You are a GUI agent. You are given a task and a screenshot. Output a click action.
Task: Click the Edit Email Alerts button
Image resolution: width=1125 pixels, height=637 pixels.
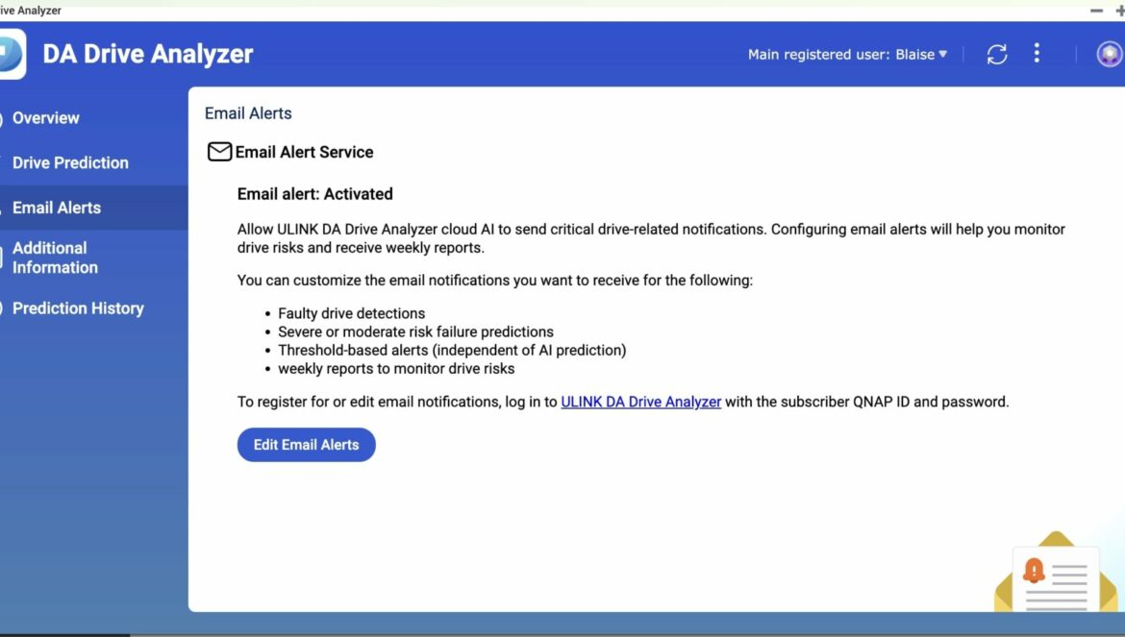point(307,445)
